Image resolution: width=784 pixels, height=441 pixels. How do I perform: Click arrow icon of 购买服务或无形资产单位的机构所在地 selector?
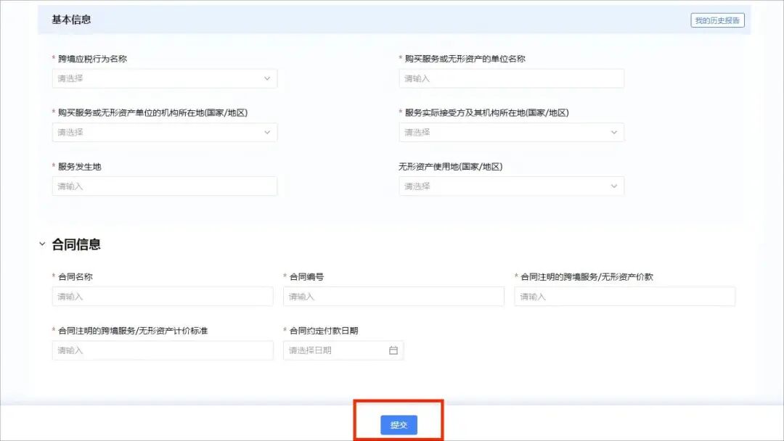tap(266, 132)
